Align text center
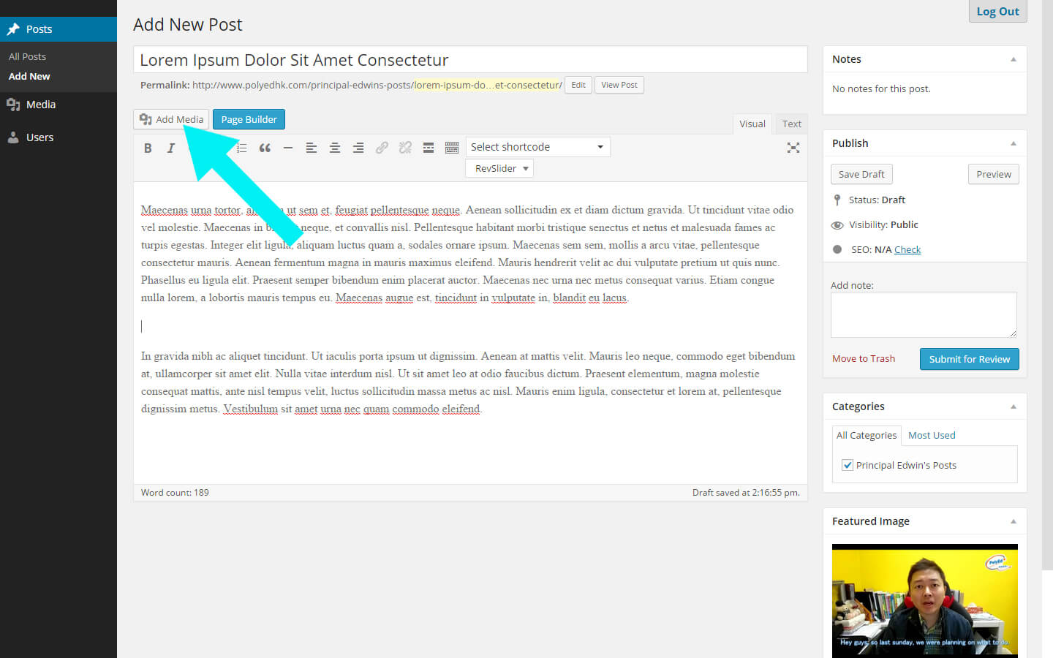Screen dimensions: 1053x658 pos(335,148)
